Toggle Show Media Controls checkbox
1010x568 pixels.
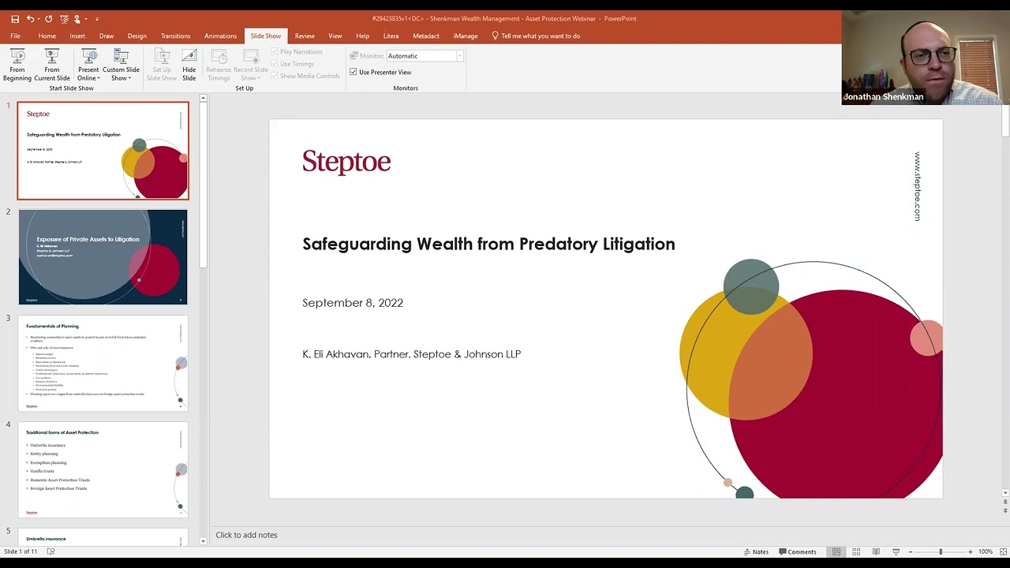point(275,76)
